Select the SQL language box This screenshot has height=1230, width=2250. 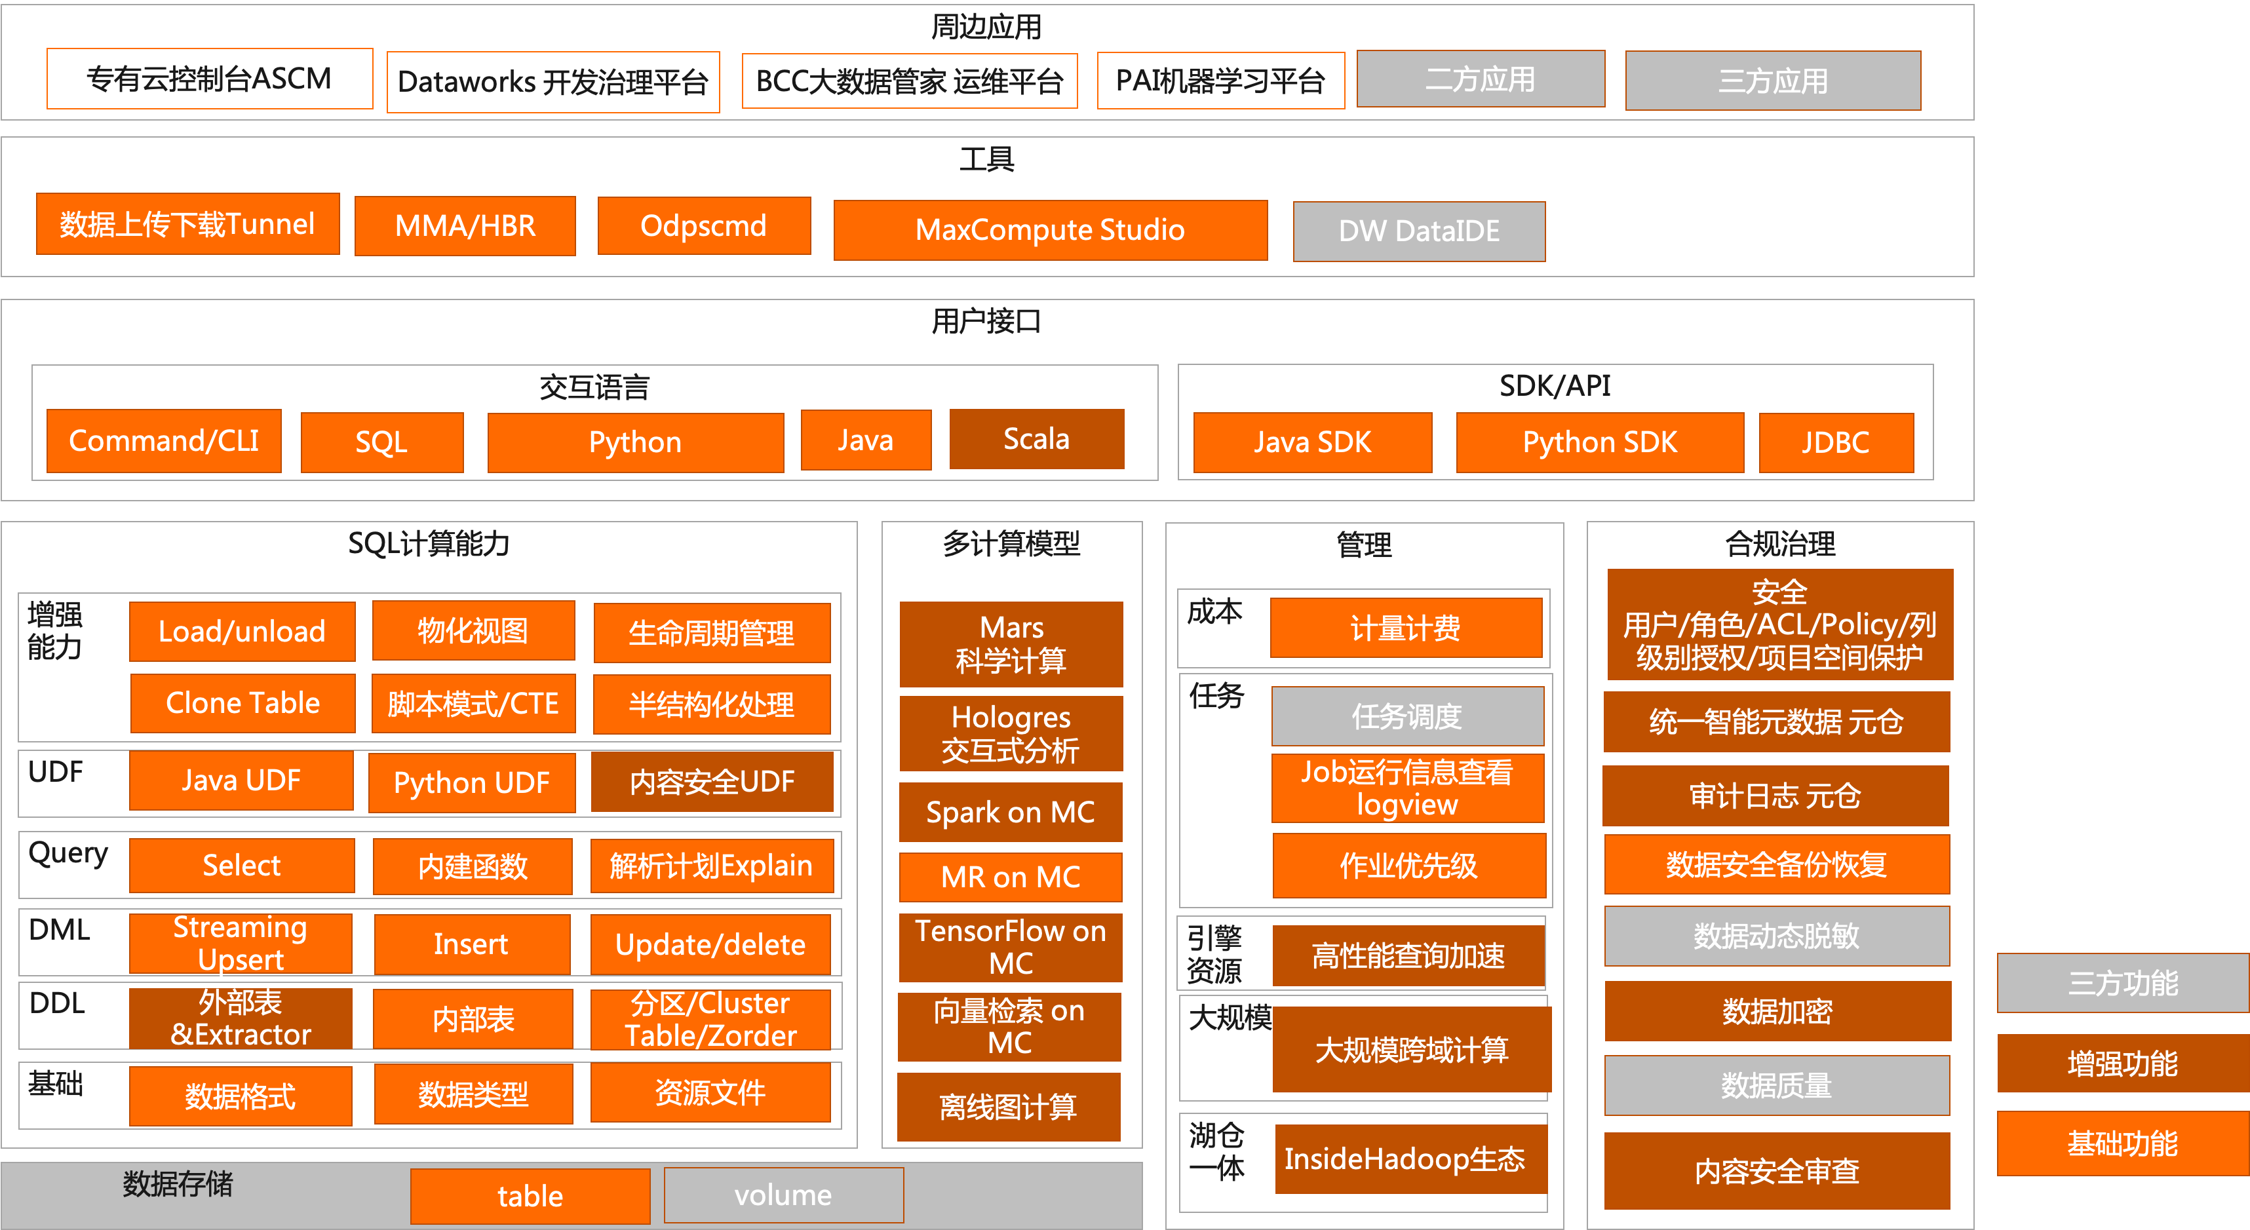[381, 443]
